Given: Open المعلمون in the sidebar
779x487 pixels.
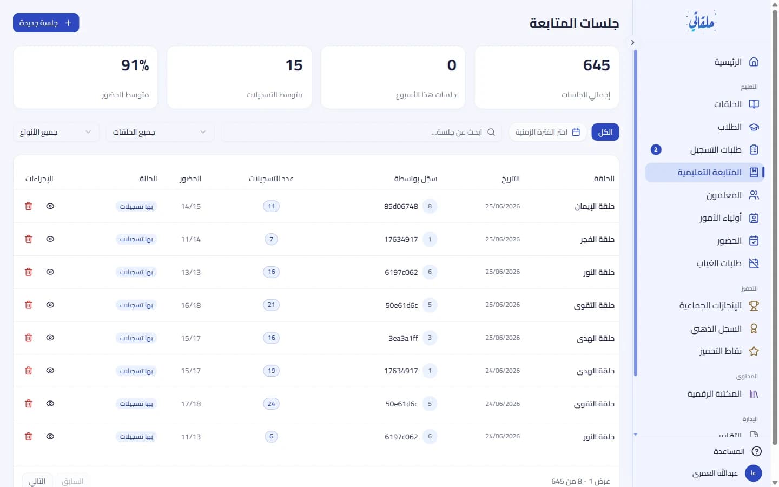Looking at the screenshot, I should click(704, 195).
